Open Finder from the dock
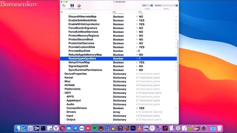The image size is (237, 133). pyautogui.click(x=17, y=128)
